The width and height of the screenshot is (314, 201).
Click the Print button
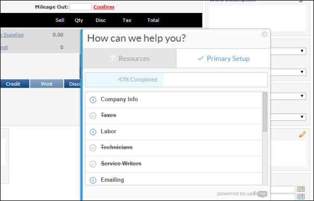[46, 84]
